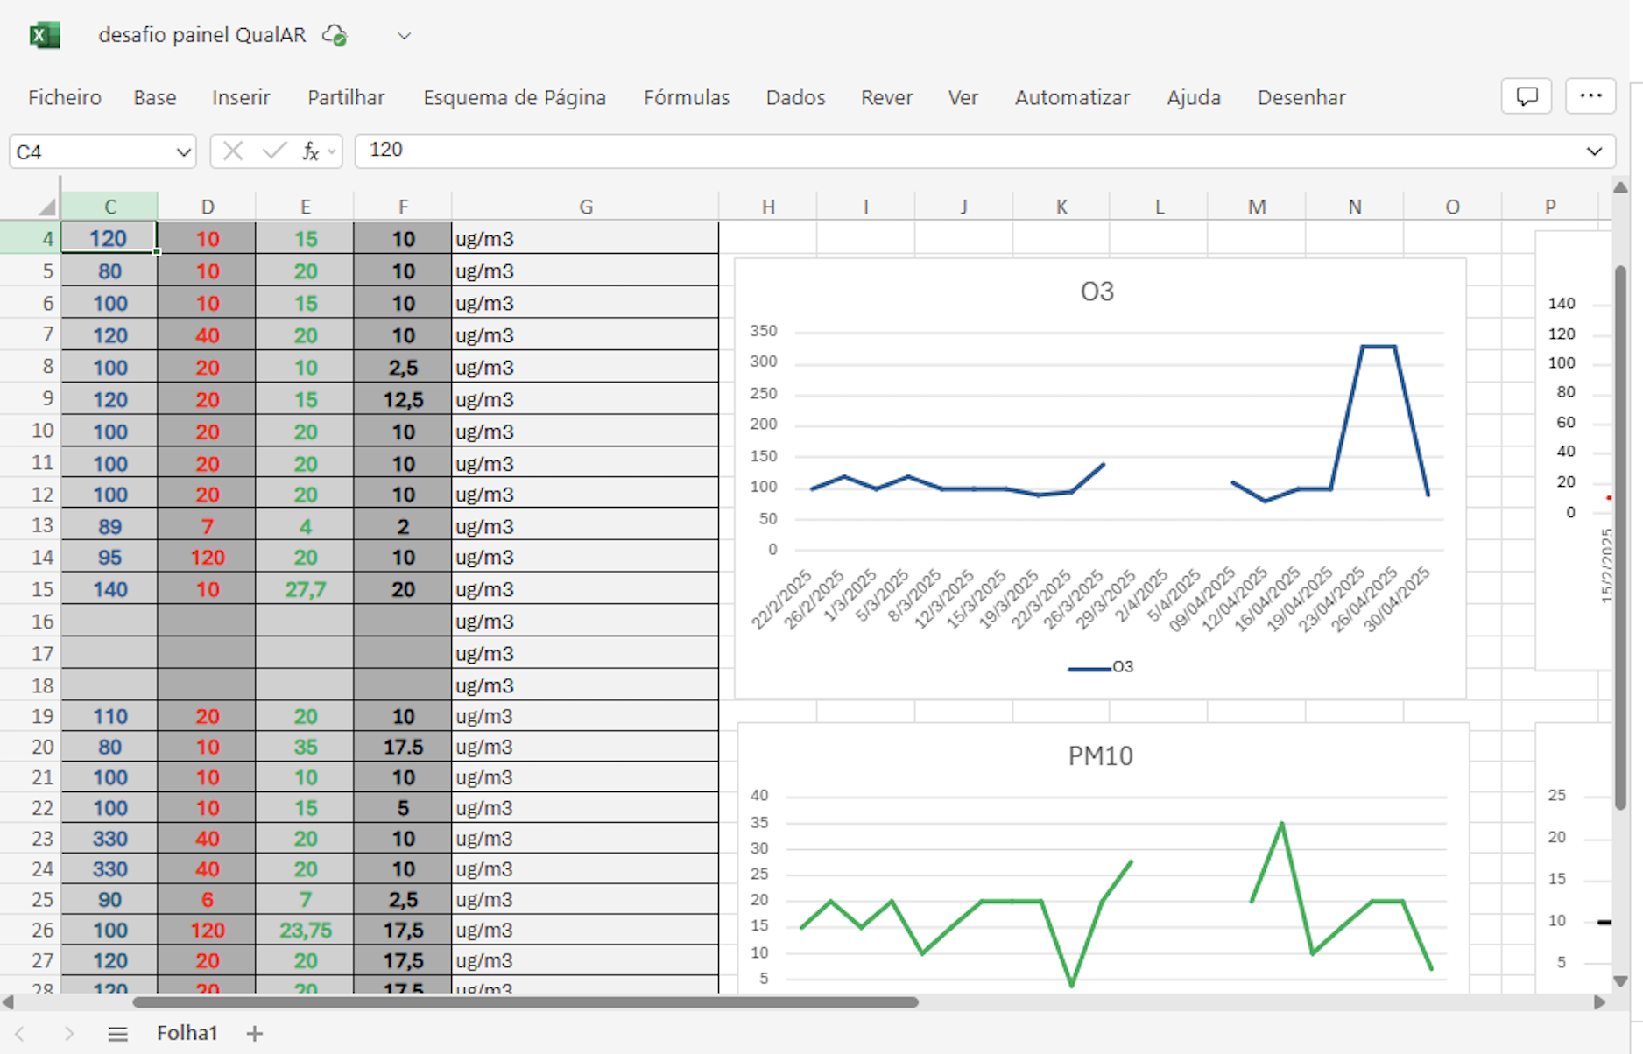Expand the formula bar chevron
The width and height of the screenshot is (1643, 1054).
1594,151
